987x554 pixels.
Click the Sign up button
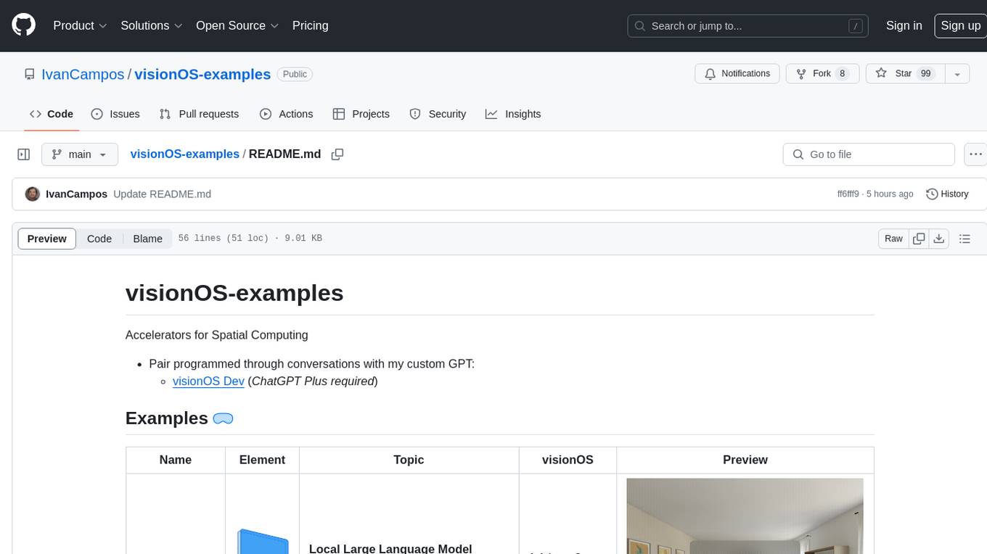point(960,25)
